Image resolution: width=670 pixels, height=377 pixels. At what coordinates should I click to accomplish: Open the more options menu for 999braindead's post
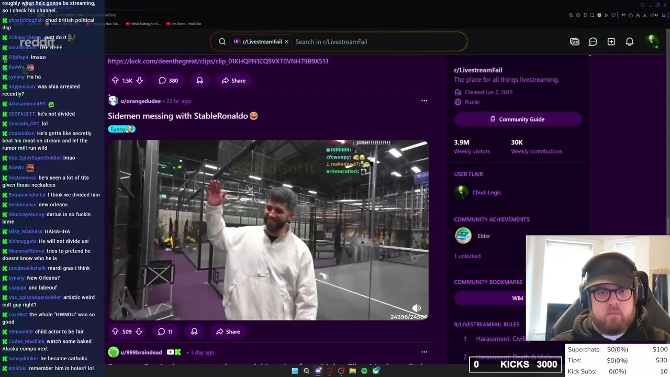pyautogui.click(x=424, y=352)
